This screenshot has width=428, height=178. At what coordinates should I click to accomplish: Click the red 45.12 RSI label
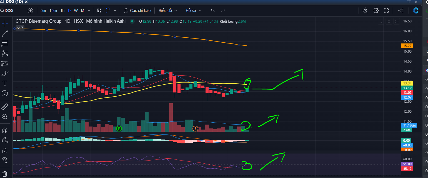coord(407,169)
